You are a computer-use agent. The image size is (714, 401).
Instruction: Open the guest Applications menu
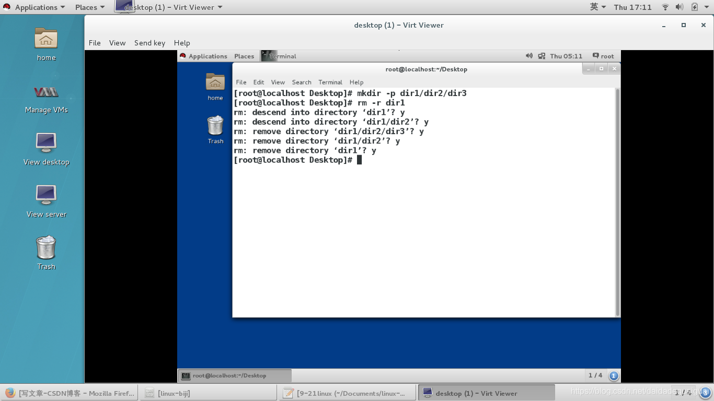[203, 56]
